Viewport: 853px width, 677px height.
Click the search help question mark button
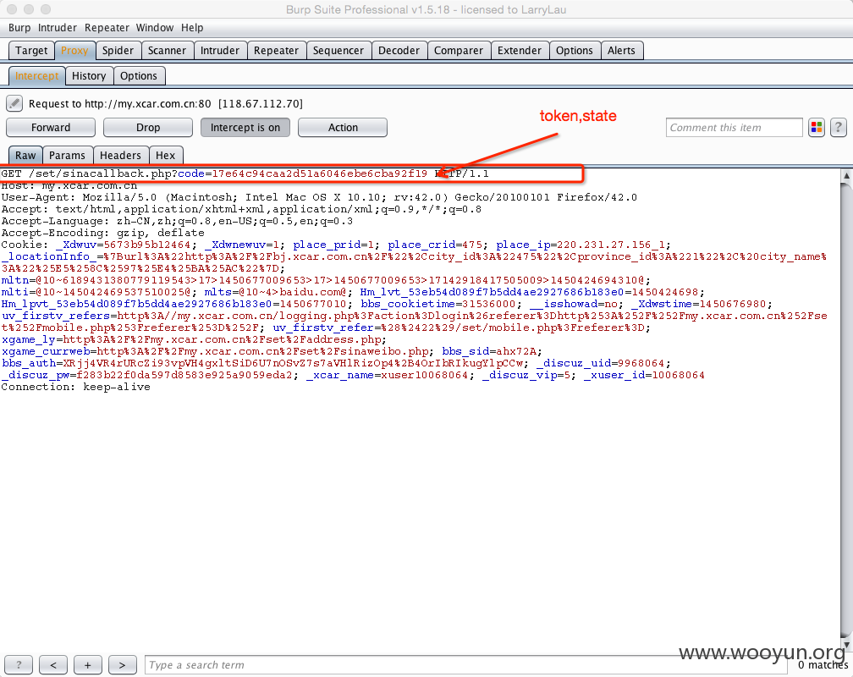19,664
